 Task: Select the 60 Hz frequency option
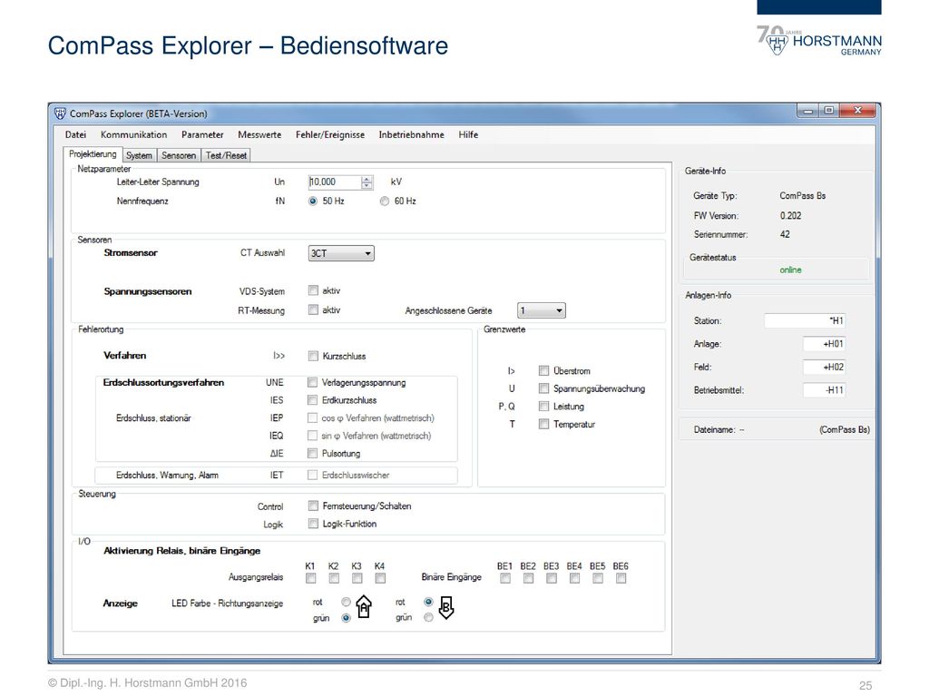point(385,201)
